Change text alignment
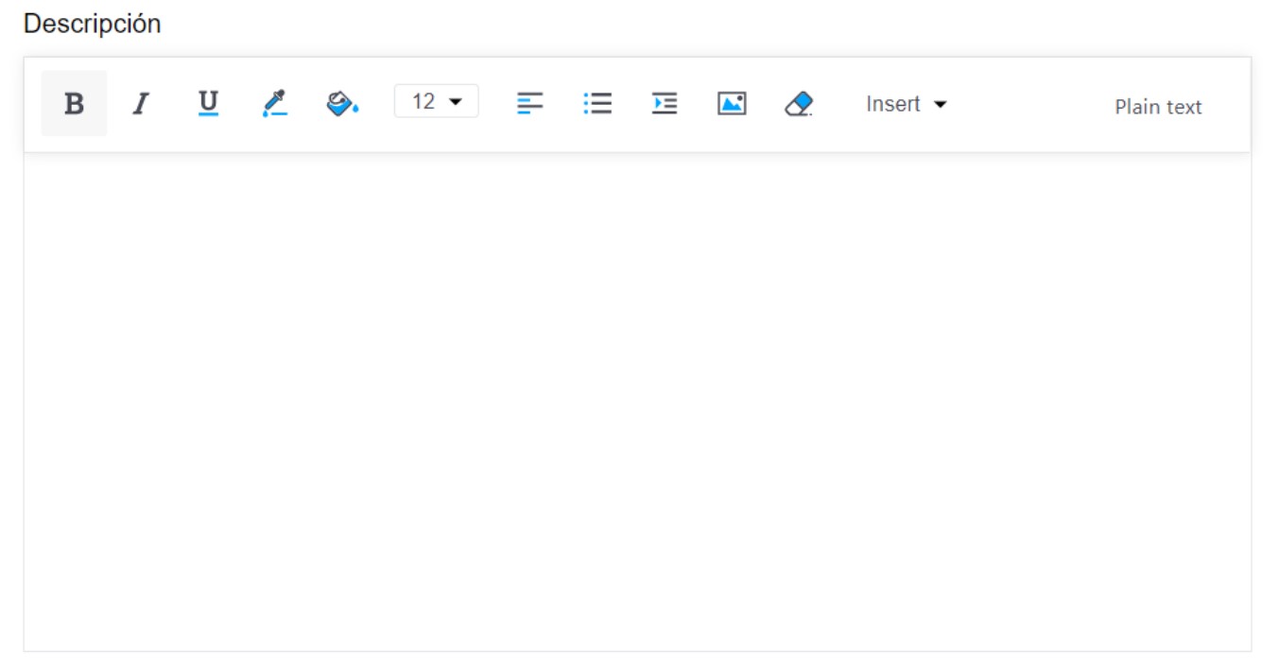Screen dimensions: 1279x669 [x=530, y=103]
